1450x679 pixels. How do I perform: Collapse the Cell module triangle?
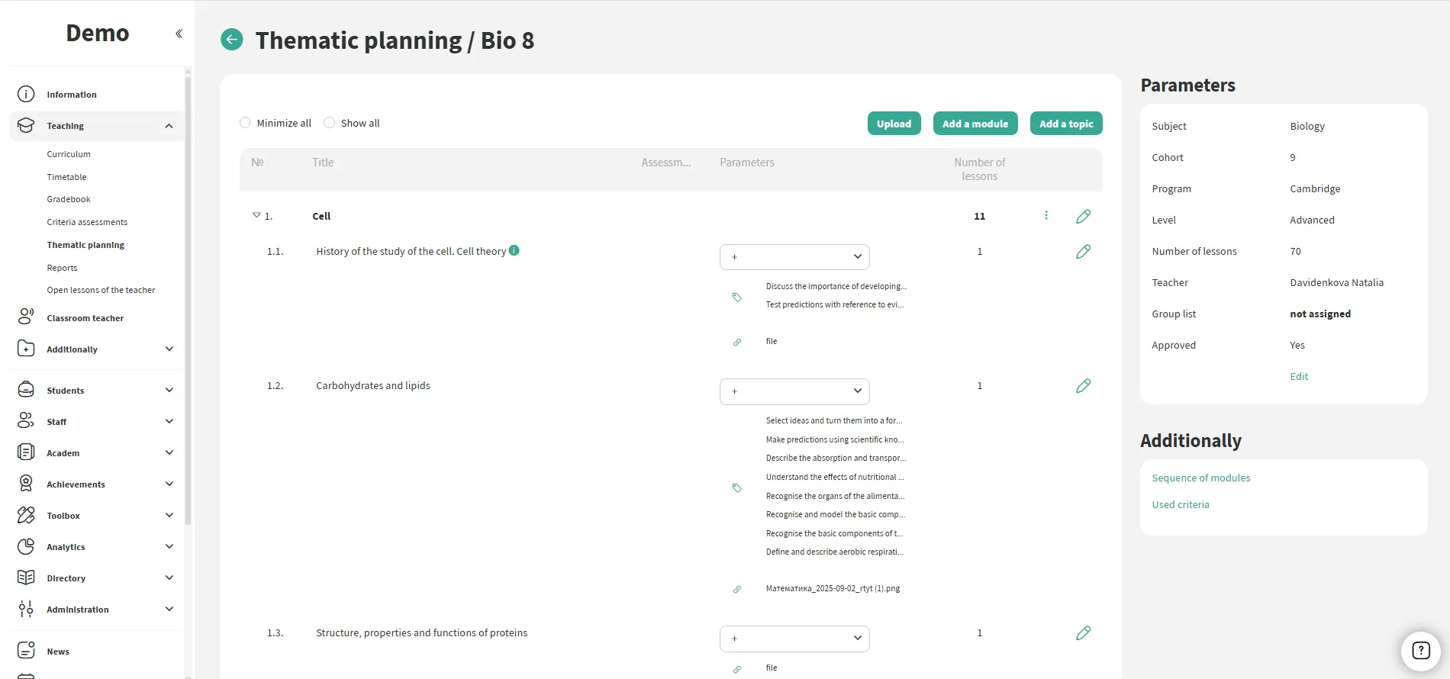coord(256,216)
